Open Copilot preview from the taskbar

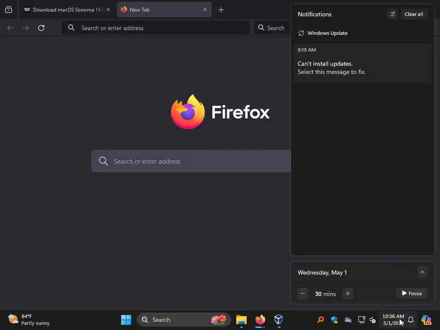pos(426,320)
